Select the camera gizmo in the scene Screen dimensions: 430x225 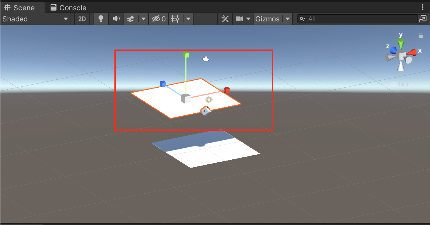pos(206,59)
